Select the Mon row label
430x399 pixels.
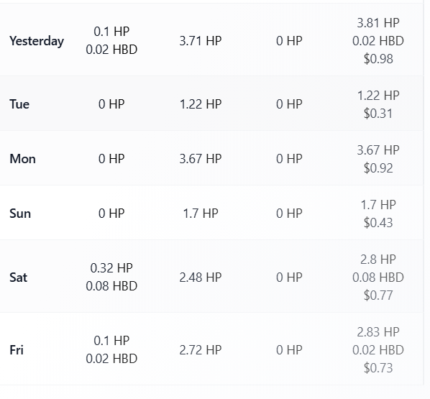click(x=22, y=159)
